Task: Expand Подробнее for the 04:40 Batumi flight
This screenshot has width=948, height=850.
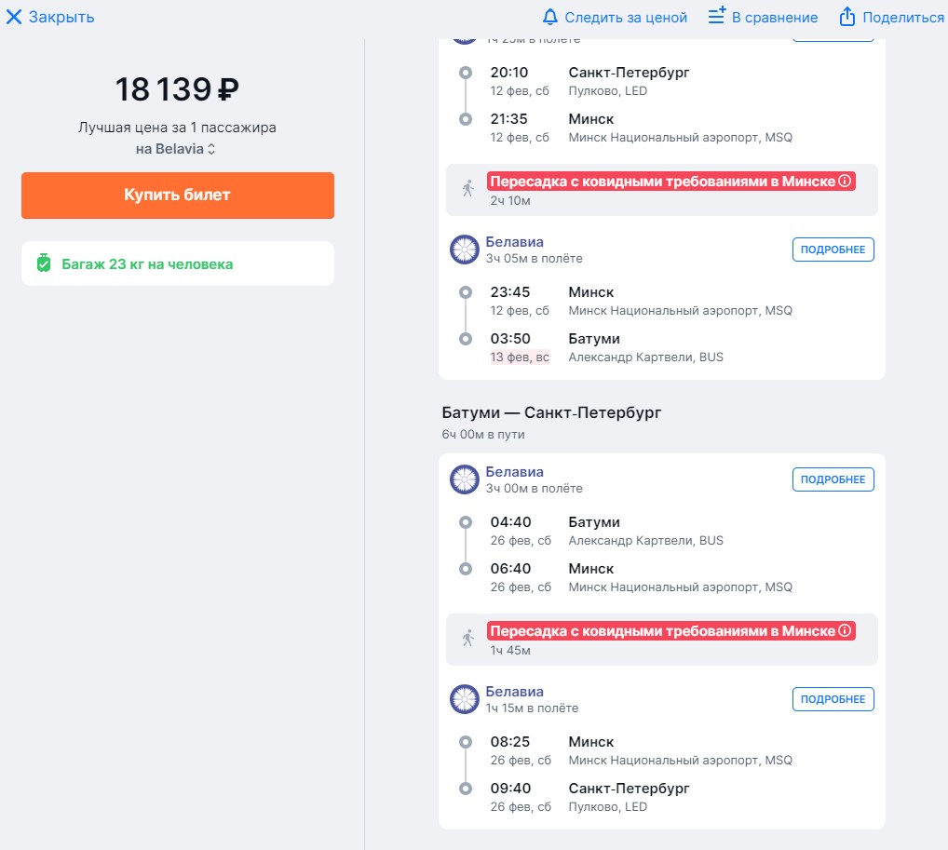Action: [x=833, y=479]
